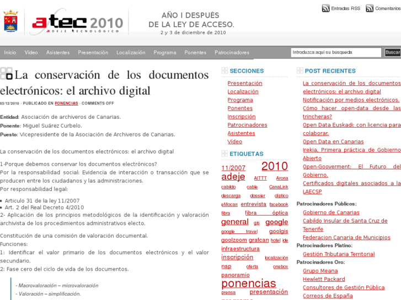Click the Entradas RSS feed icon

pyautogui.click(x=325, y=8)
